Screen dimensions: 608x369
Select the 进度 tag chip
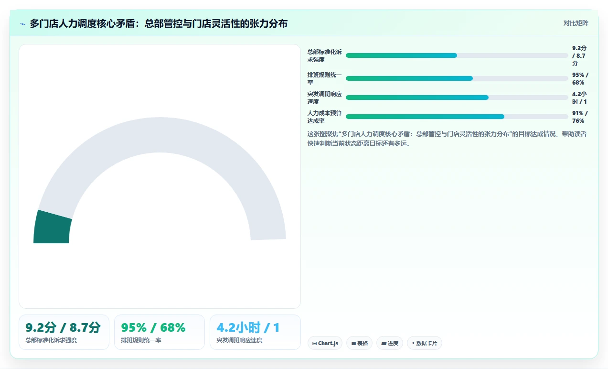(390, 343)
